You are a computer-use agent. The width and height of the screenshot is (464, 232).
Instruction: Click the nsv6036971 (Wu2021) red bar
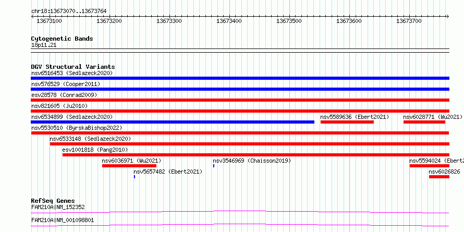click(x=129, y=166)
